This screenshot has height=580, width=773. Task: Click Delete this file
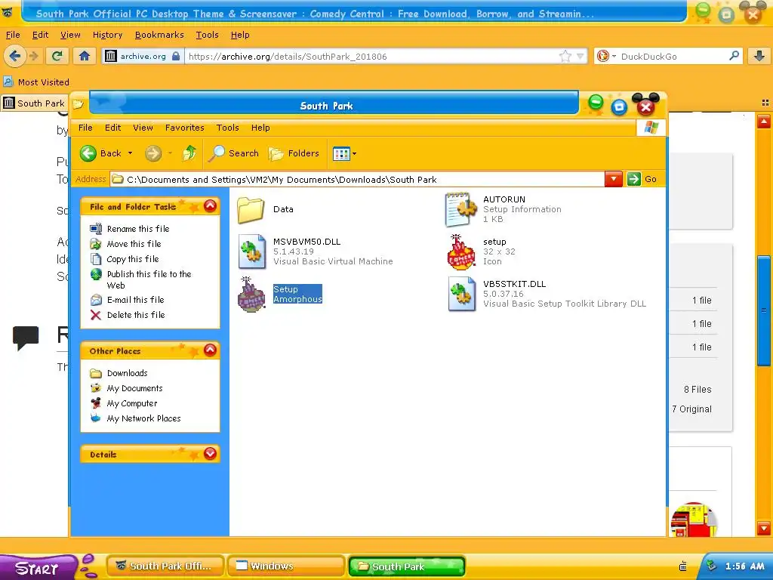[x=136, y=315]
